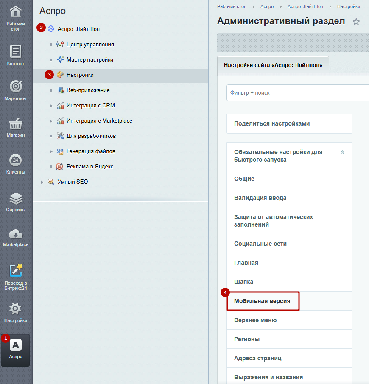The image size is (369, 384).
Task: Click the Настройки breadcrumb link
Action: pyautogui.click(x=349, y=6)
